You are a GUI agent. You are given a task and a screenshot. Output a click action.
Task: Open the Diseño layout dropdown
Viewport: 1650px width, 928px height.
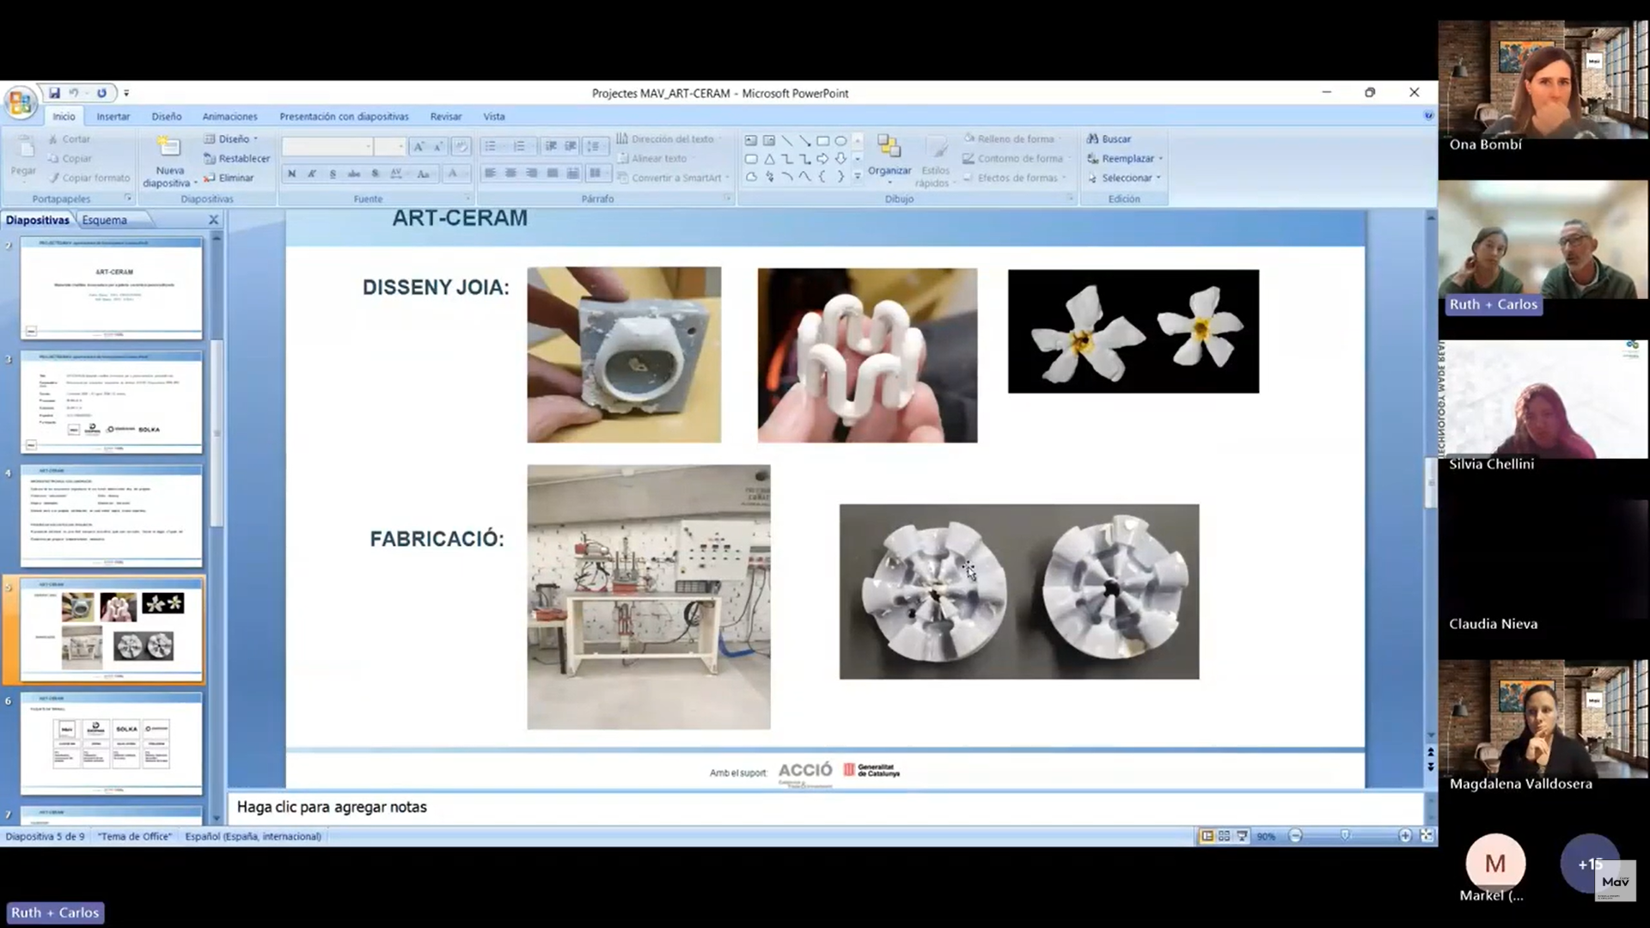coord(233,138)
